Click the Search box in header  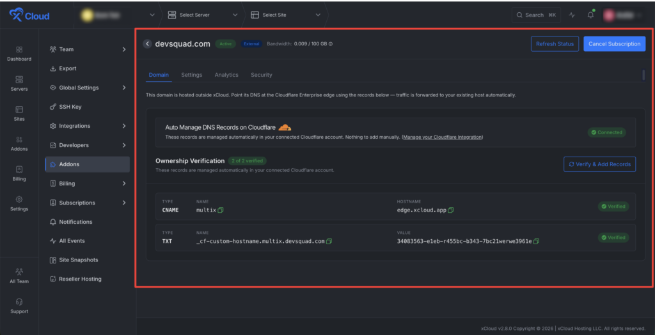click(x=537, y=15)
